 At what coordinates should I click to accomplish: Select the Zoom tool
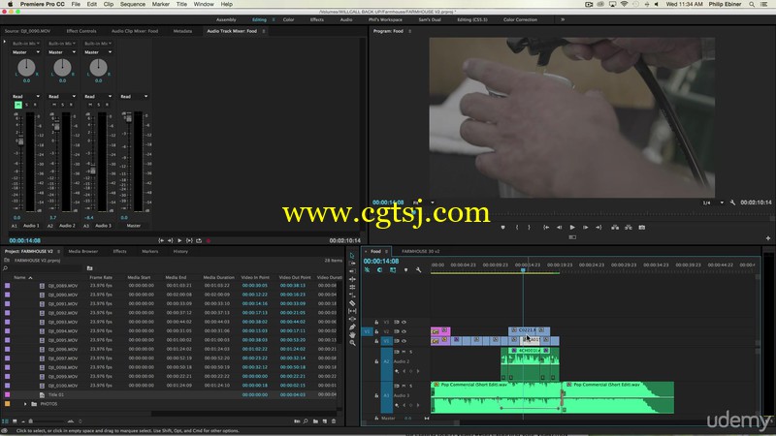point(352,343)
